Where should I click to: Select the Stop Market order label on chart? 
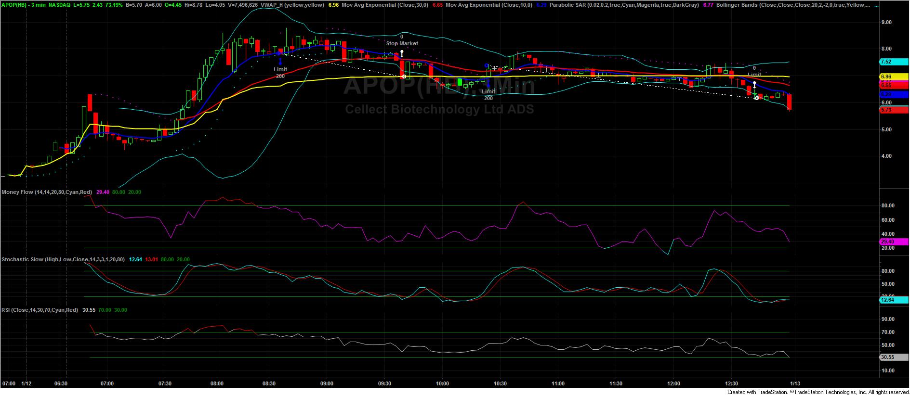pos(402,43)
